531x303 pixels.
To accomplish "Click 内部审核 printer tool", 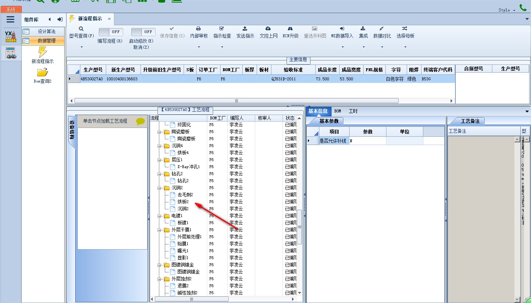I will (199, 32).
